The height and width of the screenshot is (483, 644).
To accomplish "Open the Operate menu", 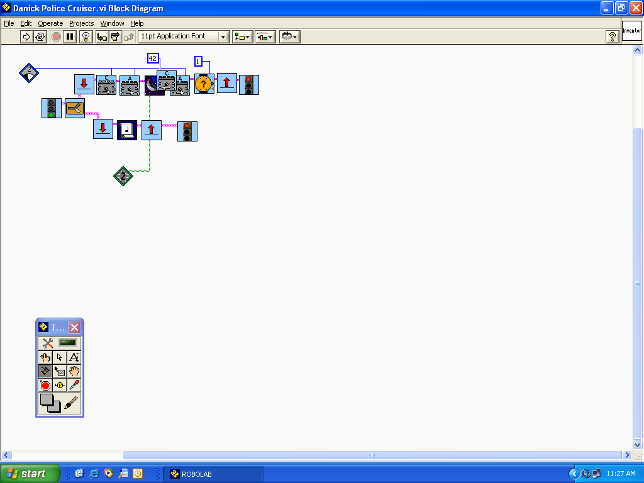I will pyautogui.click(x=50, y=23).
